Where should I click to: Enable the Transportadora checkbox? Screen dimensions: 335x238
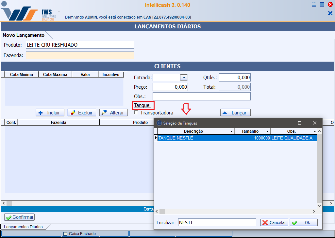(x=136, y=113)
